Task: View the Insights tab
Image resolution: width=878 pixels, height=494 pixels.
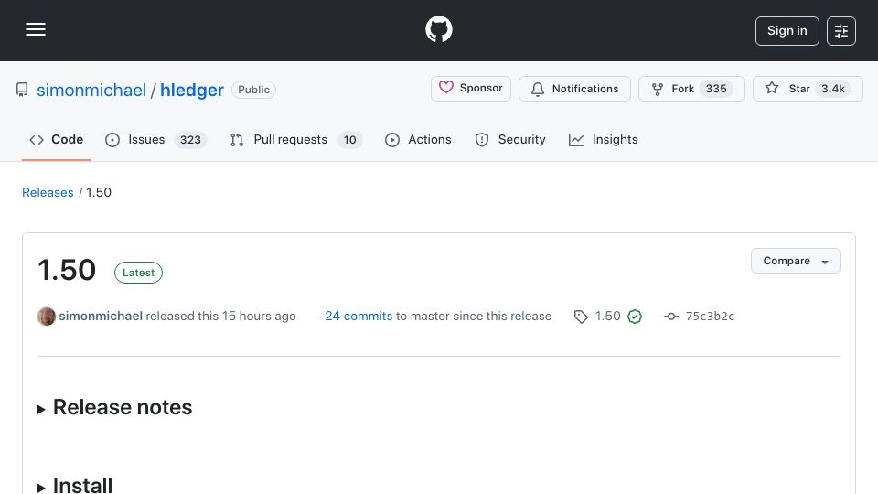Action: 603,139
